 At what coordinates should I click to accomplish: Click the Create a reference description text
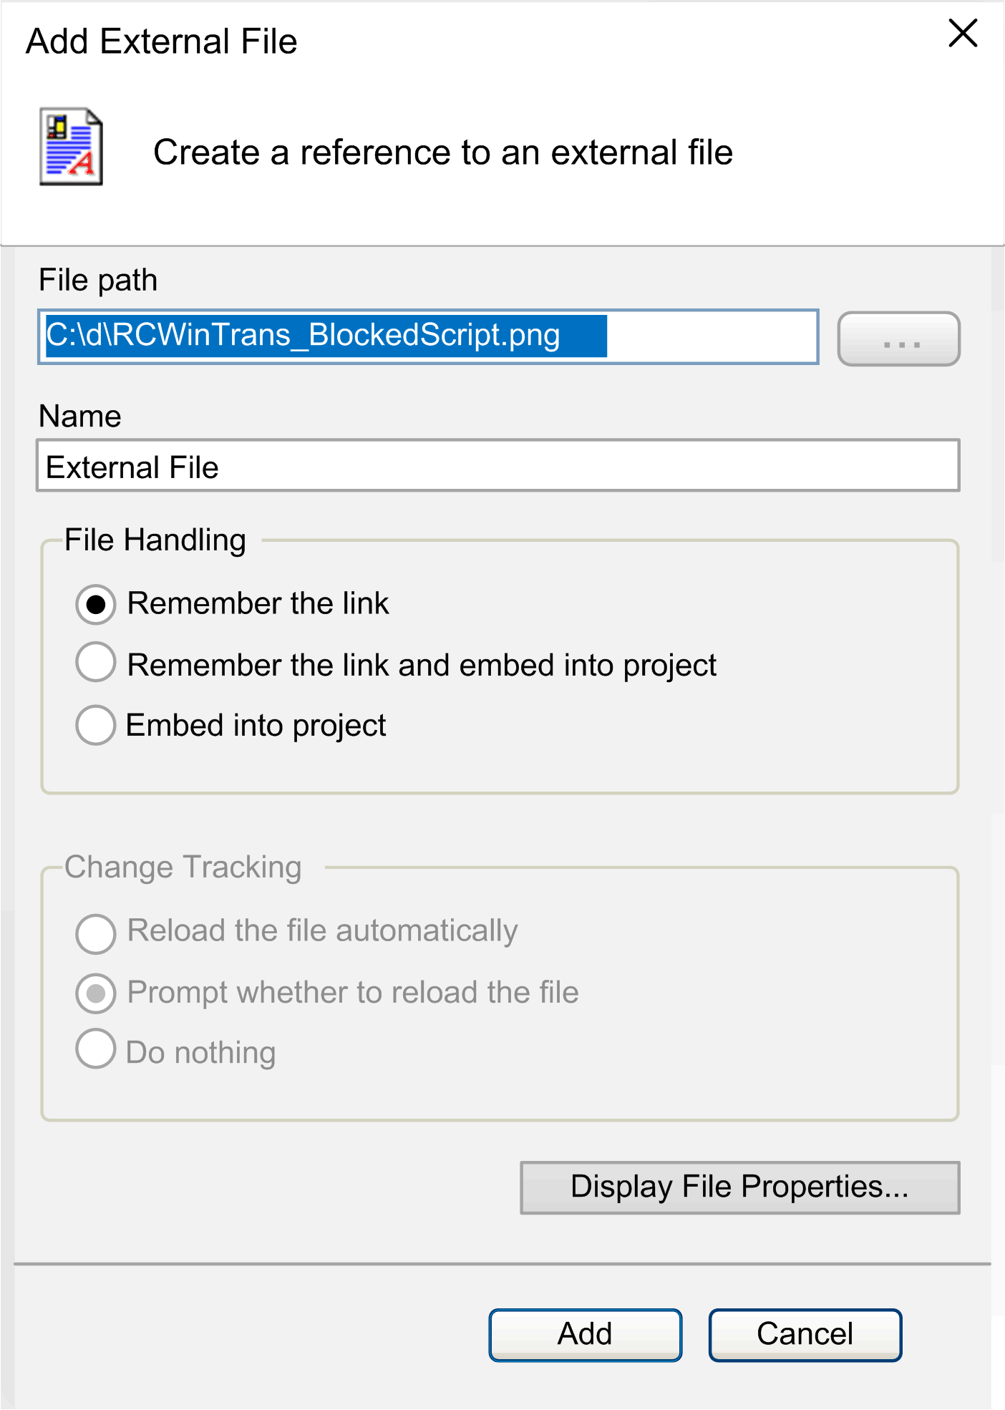click(442, 152)
